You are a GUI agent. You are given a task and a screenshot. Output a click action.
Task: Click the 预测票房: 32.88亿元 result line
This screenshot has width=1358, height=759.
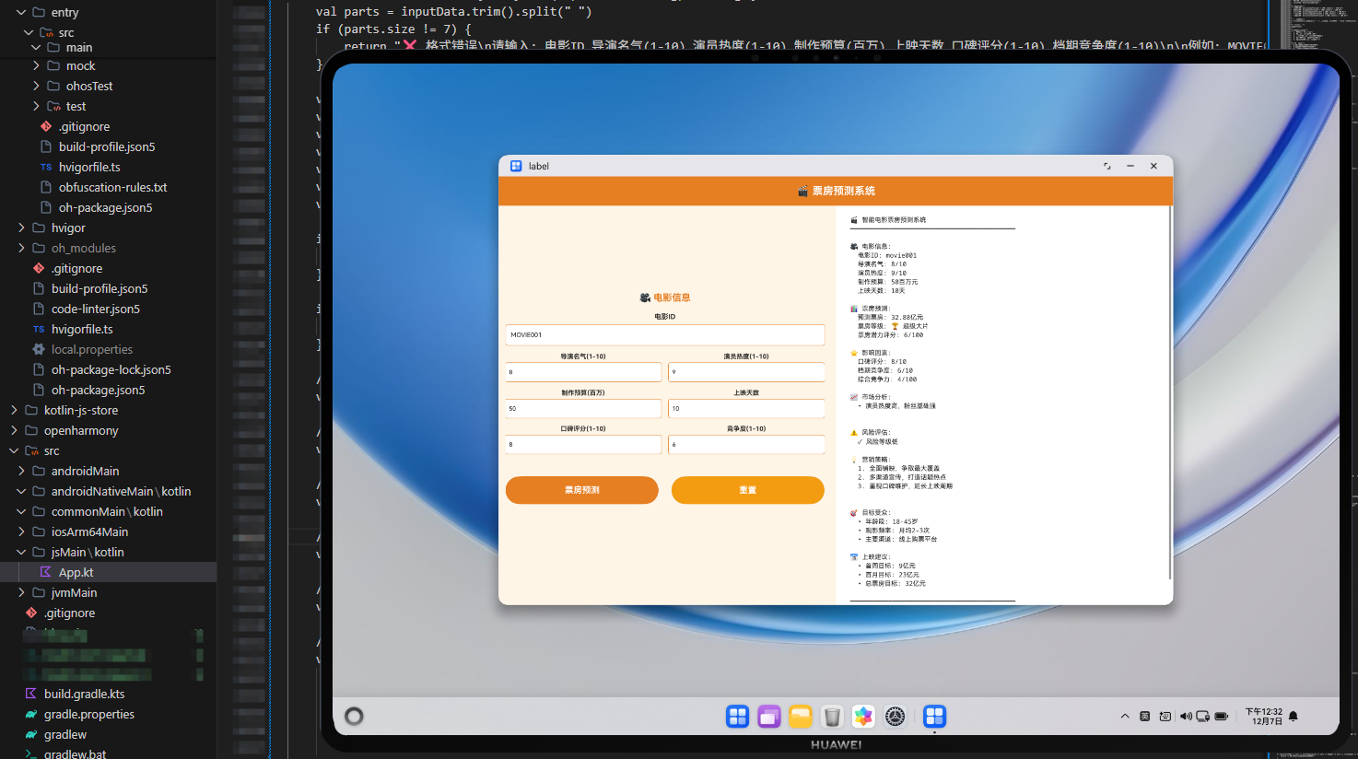(890, 317)
